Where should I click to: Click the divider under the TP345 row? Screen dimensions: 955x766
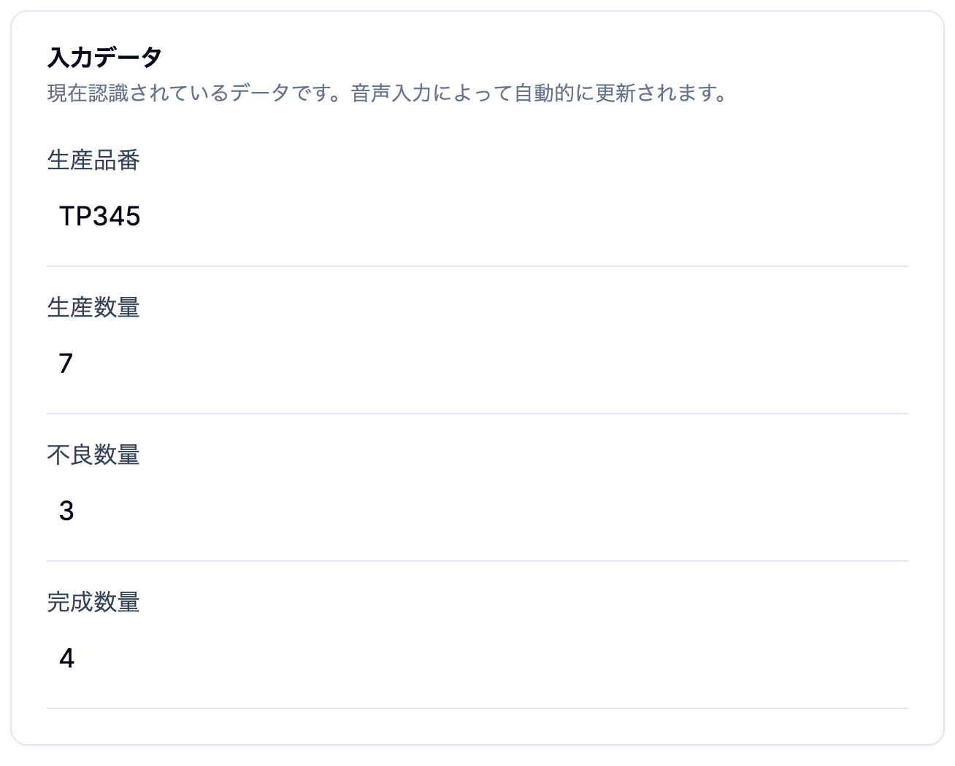[477, 267]
